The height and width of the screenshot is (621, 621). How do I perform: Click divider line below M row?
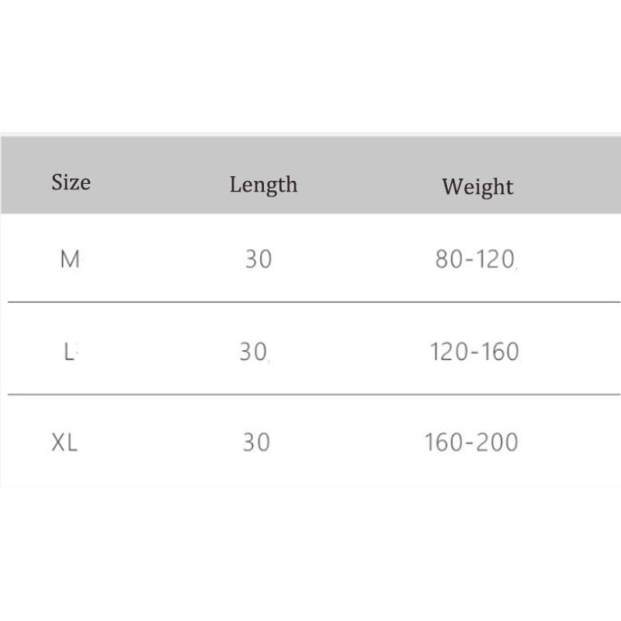[x=314, y=302]
